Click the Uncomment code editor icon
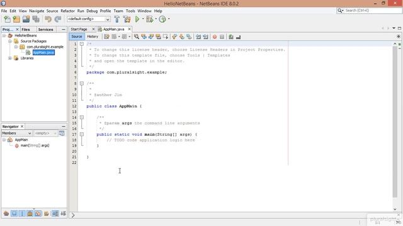403x226 pixels. pyautogui.click(x=238, y=37)
